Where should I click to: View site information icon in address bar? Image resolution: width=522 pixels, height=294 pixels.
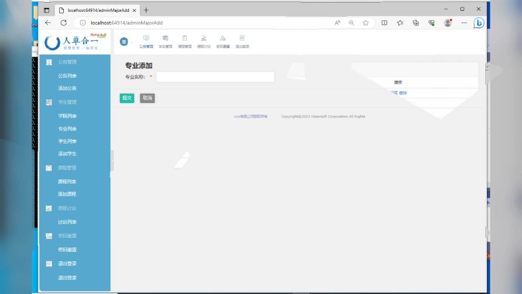tap(83, 22)
